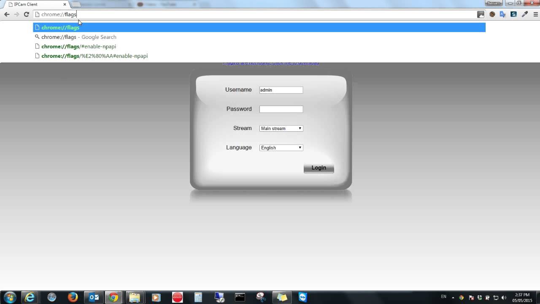Open Windows Media Player taskbar icon

(156, 297)
